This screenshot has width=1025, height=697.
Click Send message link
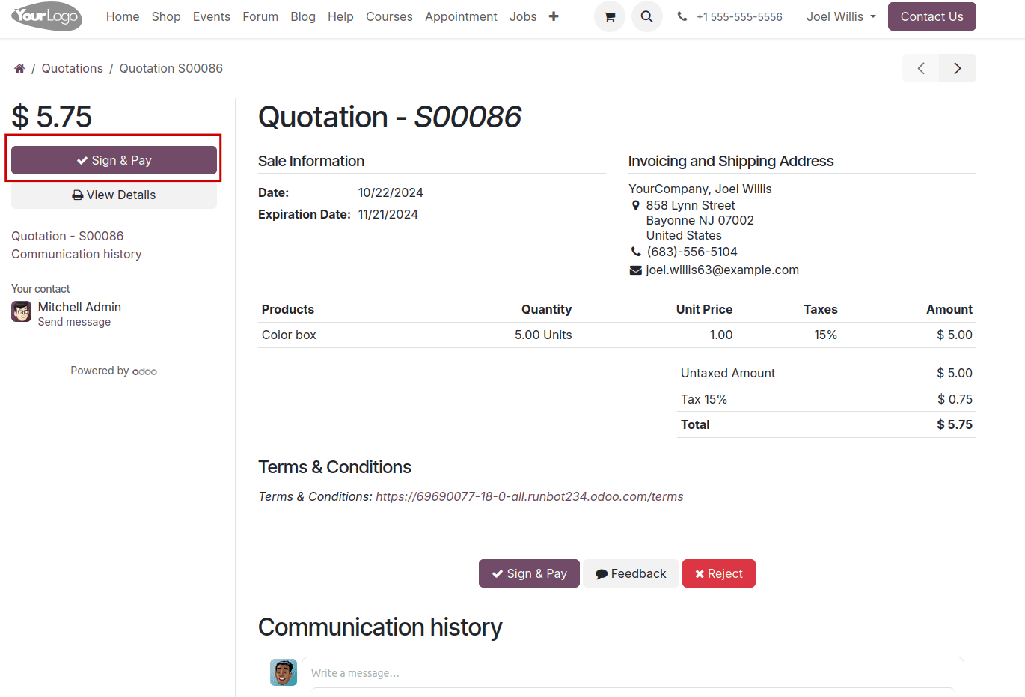[x=74, y=322]
